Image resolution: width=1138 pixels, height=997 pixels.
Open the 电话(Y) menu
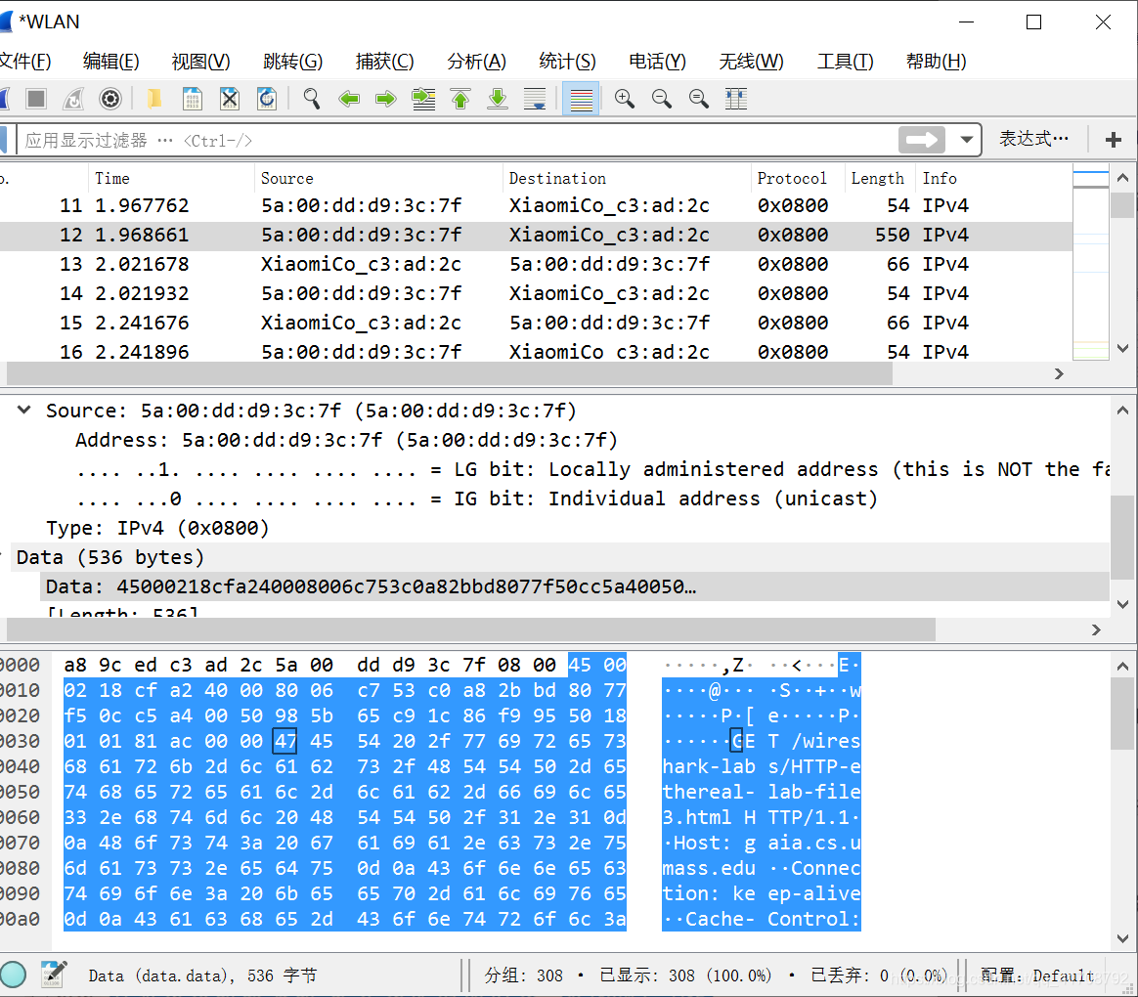[658, 62]
